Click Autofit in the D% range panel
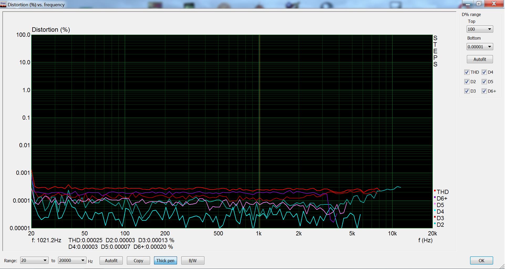The width and height of the screenshot is (505, 269). click(480, 59)
